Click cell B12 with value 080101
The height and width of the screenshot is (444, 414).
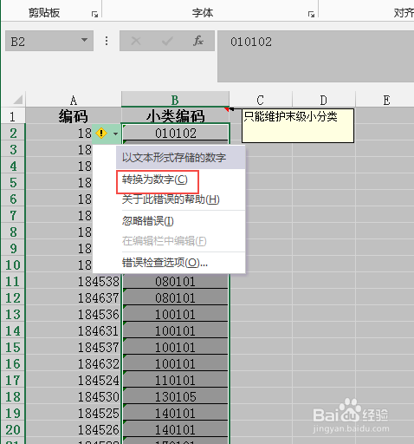(x=175, y=298)
